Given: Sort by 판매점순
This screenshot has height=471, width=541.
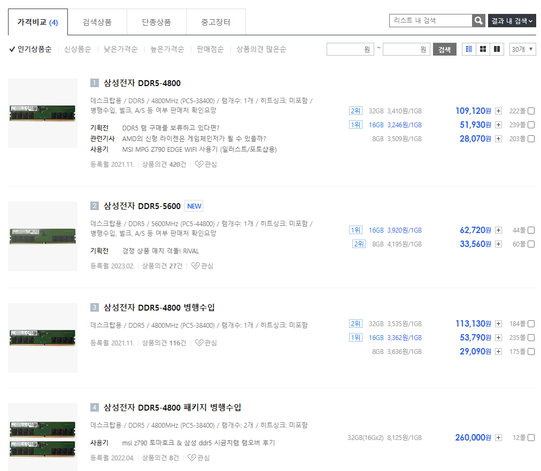Looking at the screenshot, I should 210,49.
